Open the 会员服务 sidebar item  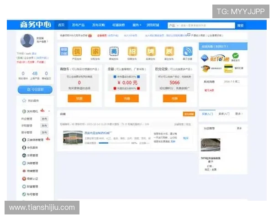30,147
